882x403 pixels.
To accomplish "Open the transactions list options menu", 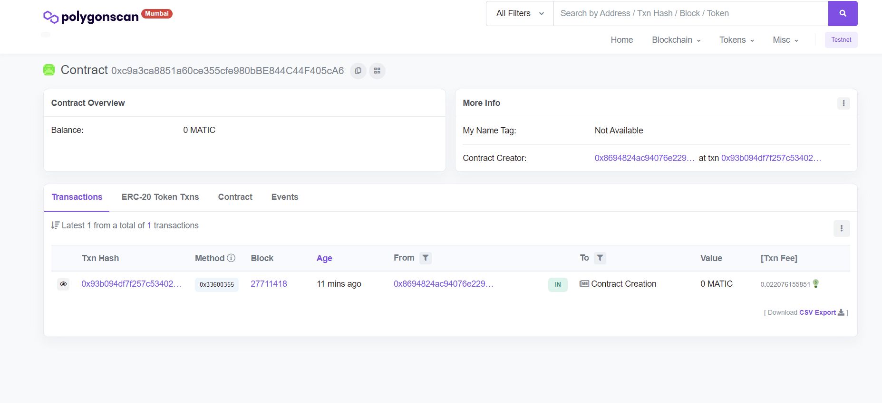I will (x=842, y=228).
